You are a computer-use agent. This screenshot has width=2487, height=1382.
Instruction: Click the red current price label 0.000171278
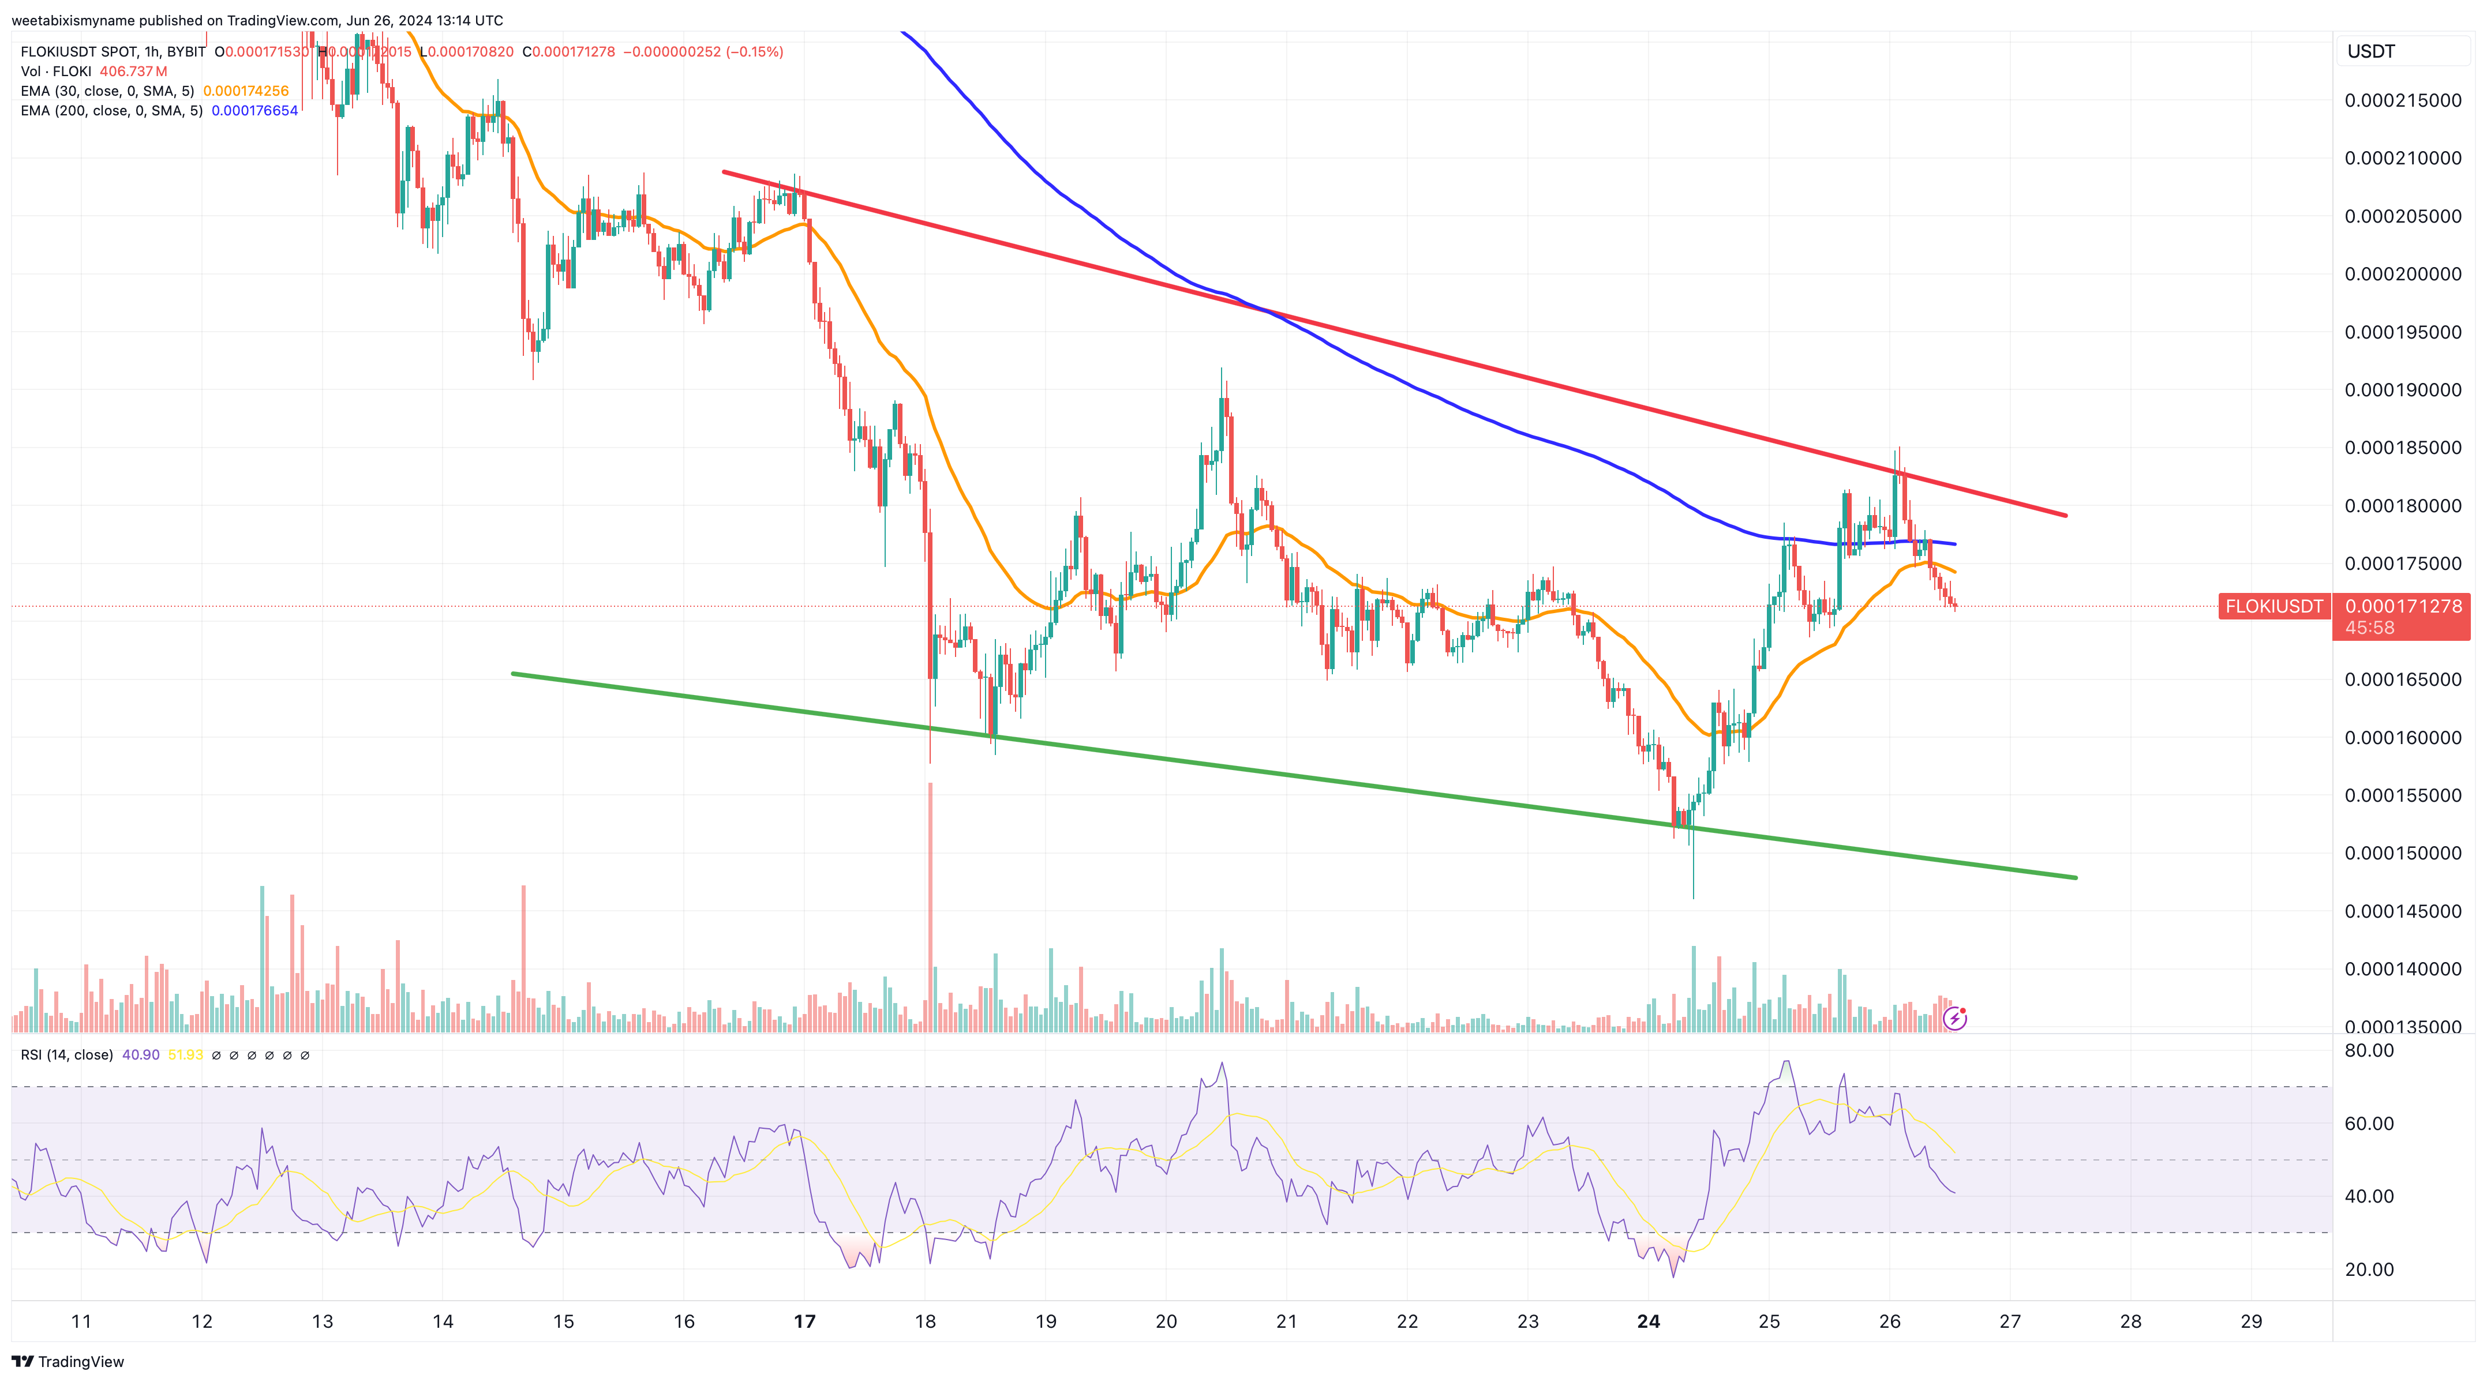pos(2403,606)
